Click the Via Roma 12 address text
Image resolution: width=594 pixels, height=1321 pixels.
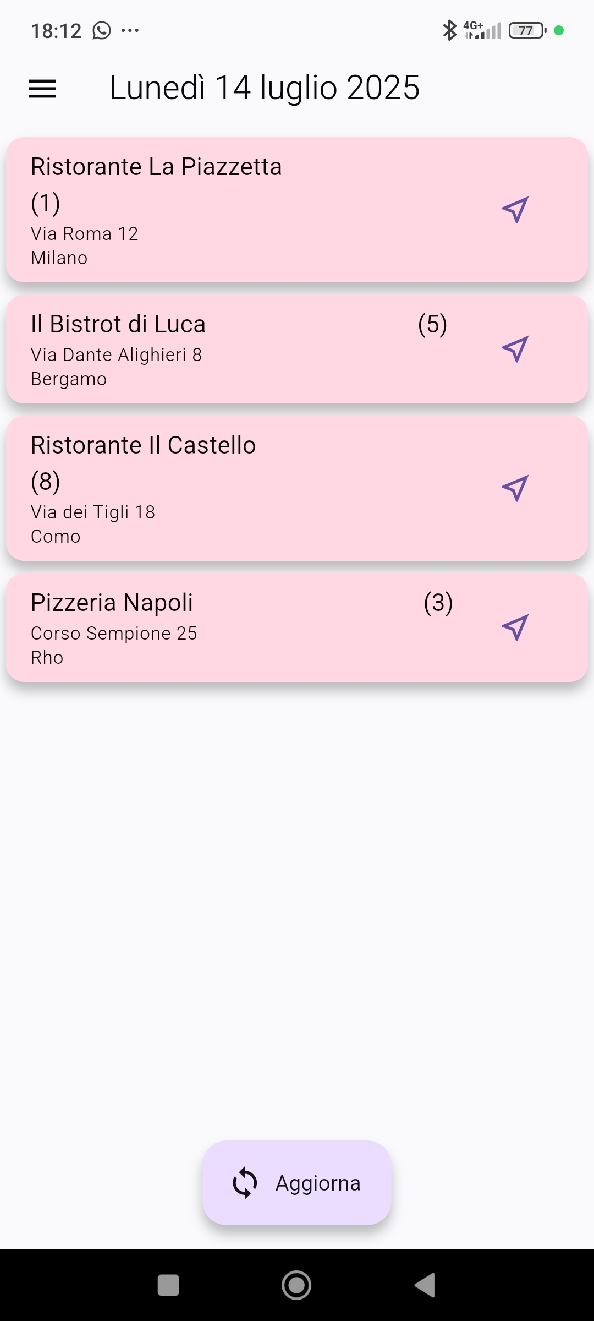[x=84, y=234]
